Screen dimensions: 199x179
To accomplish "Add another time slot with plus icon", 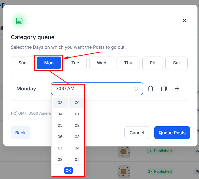I will [177, 89].
